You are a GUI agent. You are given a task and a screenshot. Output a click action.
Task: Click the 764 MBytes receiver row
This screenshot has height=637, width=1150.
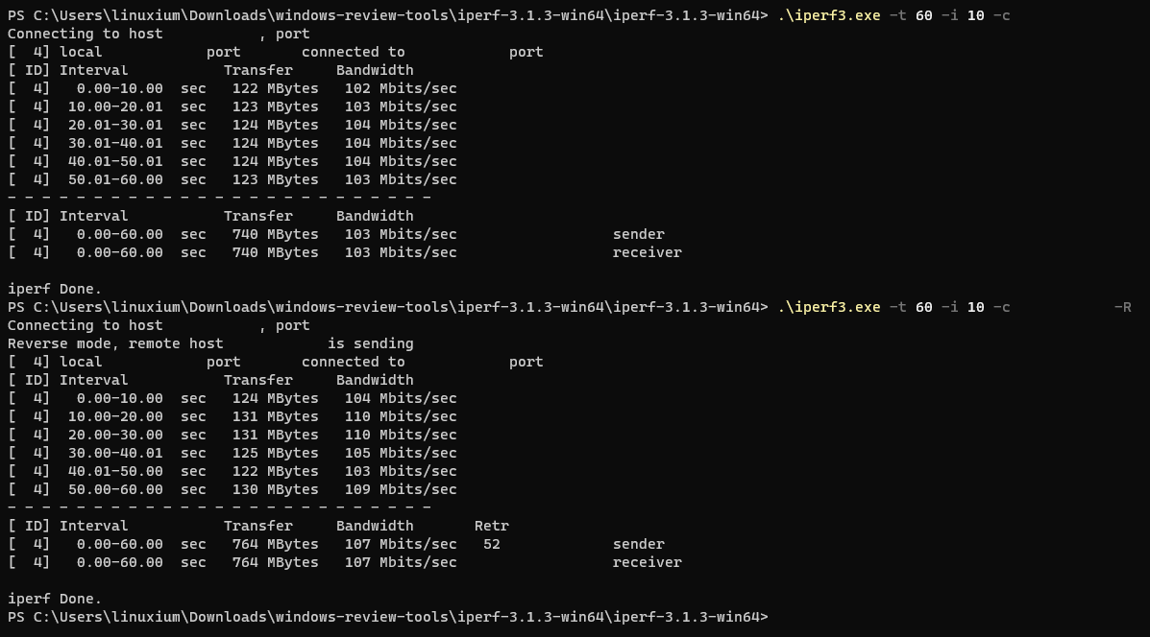click(x=345, y=562)
